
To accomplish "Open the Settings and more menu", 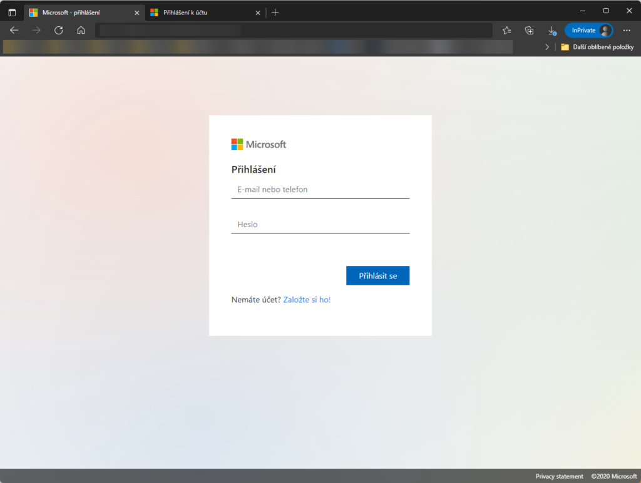I will [627, 30].
